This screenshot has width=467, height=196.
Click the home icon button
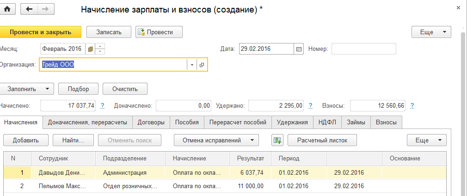(x=7, y=9)
